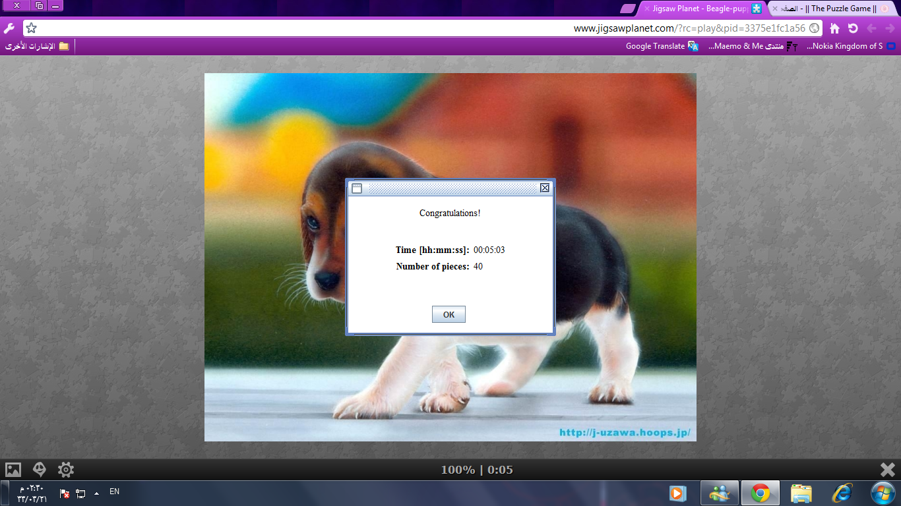Click the browser back arrow
The image size is (901, 506).
tap(871, 28)
